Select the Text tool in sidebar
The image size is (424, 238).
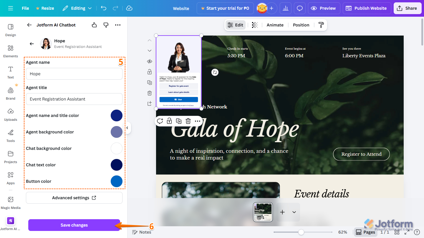coord(10,73)
